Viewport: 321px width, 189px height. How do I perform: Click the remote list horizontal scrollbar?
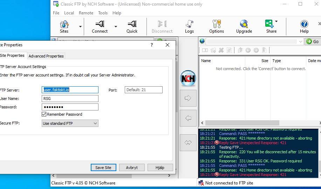pos(242,123)
